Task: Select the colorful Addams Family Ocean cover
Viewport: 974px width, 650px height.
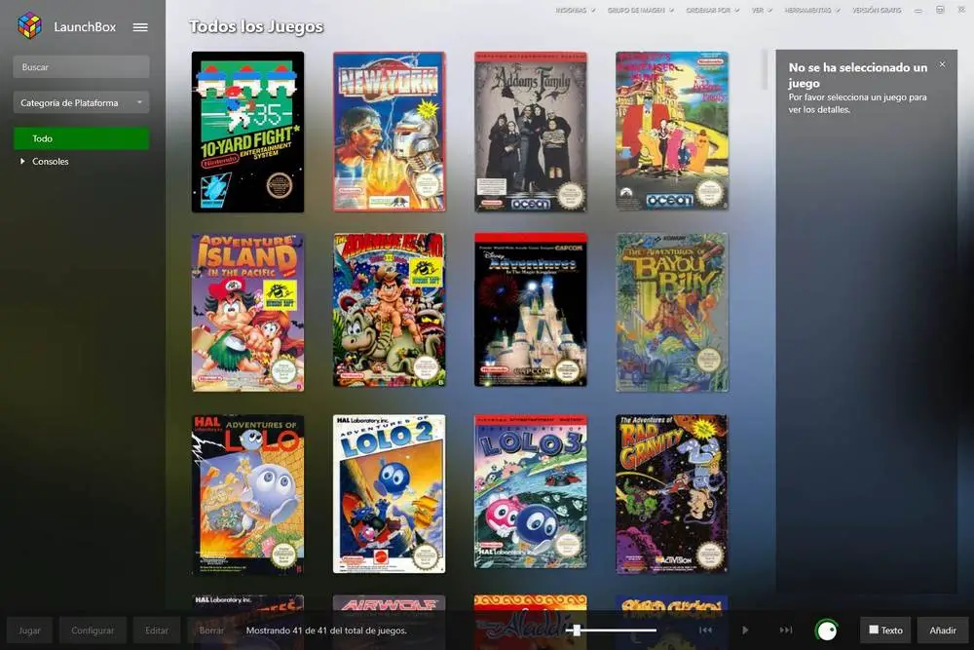Action: (x=672, y=131)
